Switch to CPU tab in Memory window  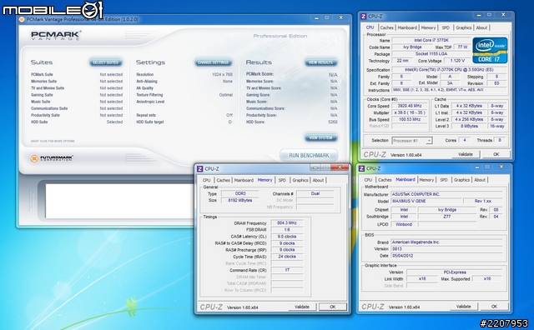point(206,180)
